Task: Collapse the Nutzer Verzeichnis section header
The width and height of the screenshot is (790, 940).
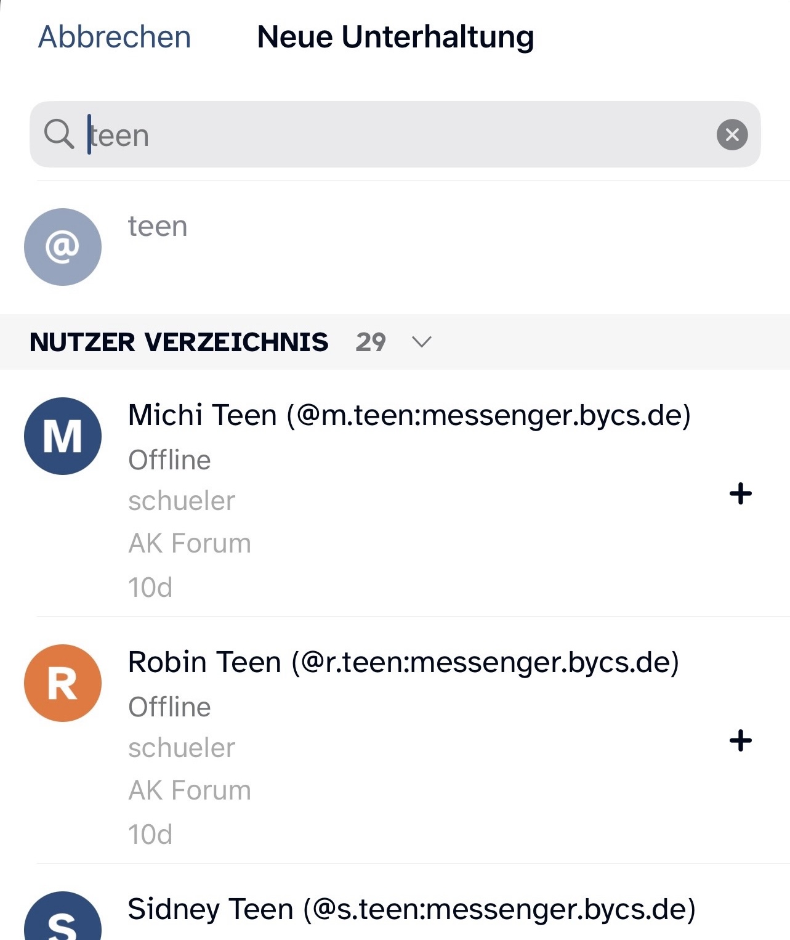Action: pyautogui.click(x=179, y=342)
